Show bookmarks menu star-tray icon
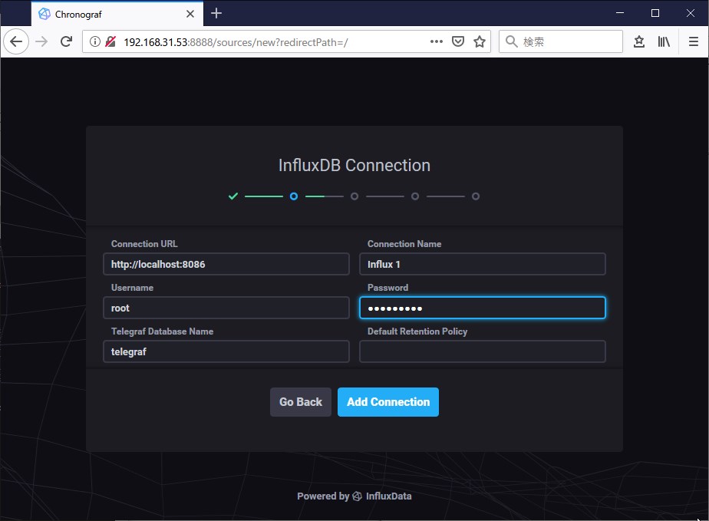This screenshot has height=521, width=709. [639, 41]
